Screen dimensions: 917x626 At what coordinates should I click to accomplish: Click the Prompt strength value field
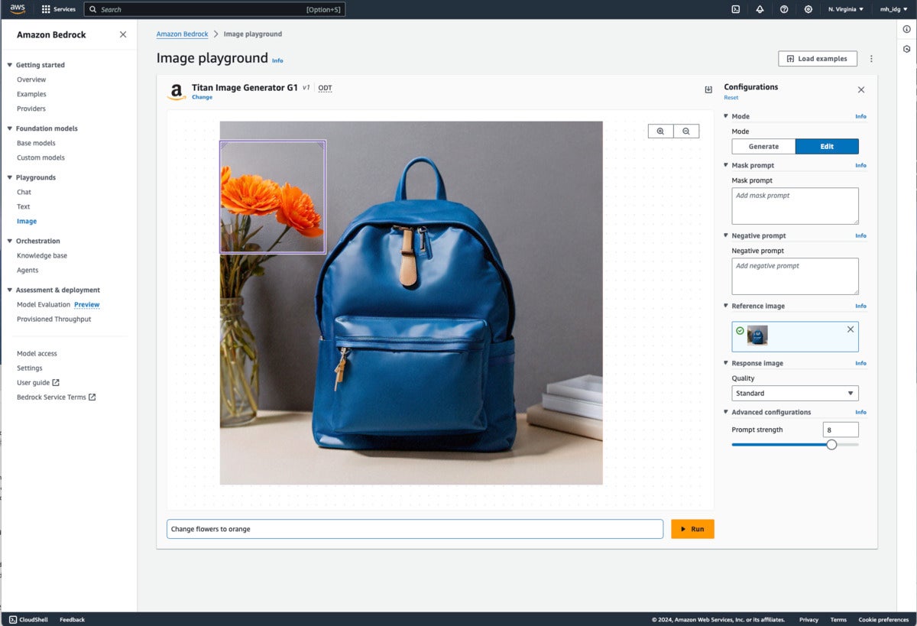[841, 430]
